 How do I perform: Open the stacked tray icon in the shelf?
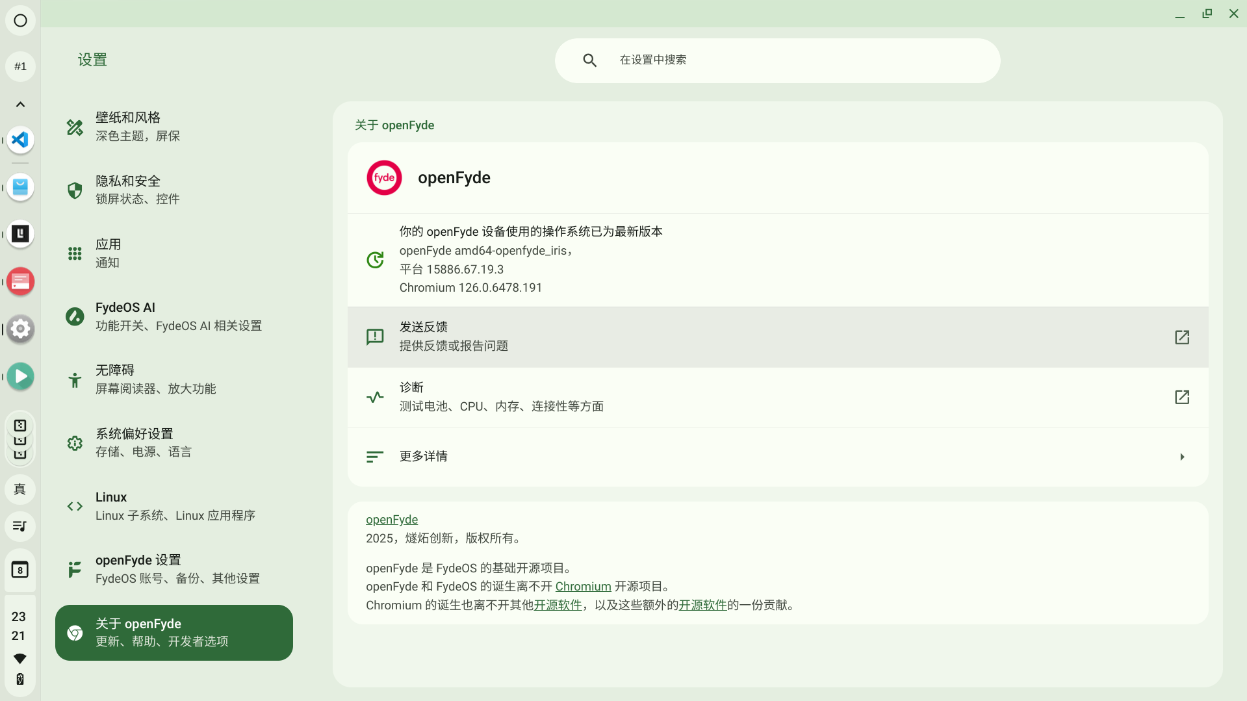(20, 439)
